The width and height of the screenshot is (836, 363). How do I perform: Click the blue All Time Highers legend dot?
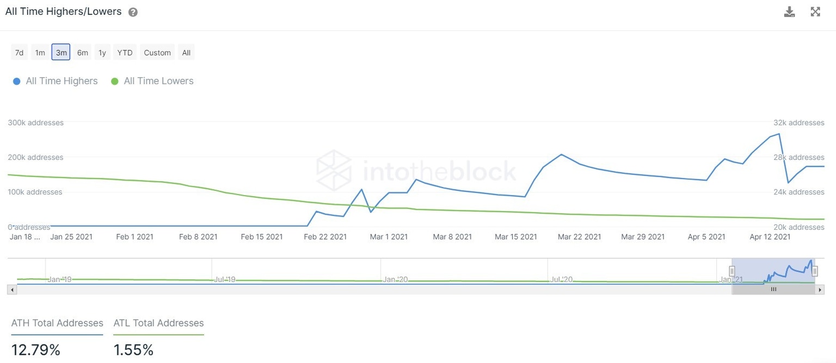tap(16, 80)
